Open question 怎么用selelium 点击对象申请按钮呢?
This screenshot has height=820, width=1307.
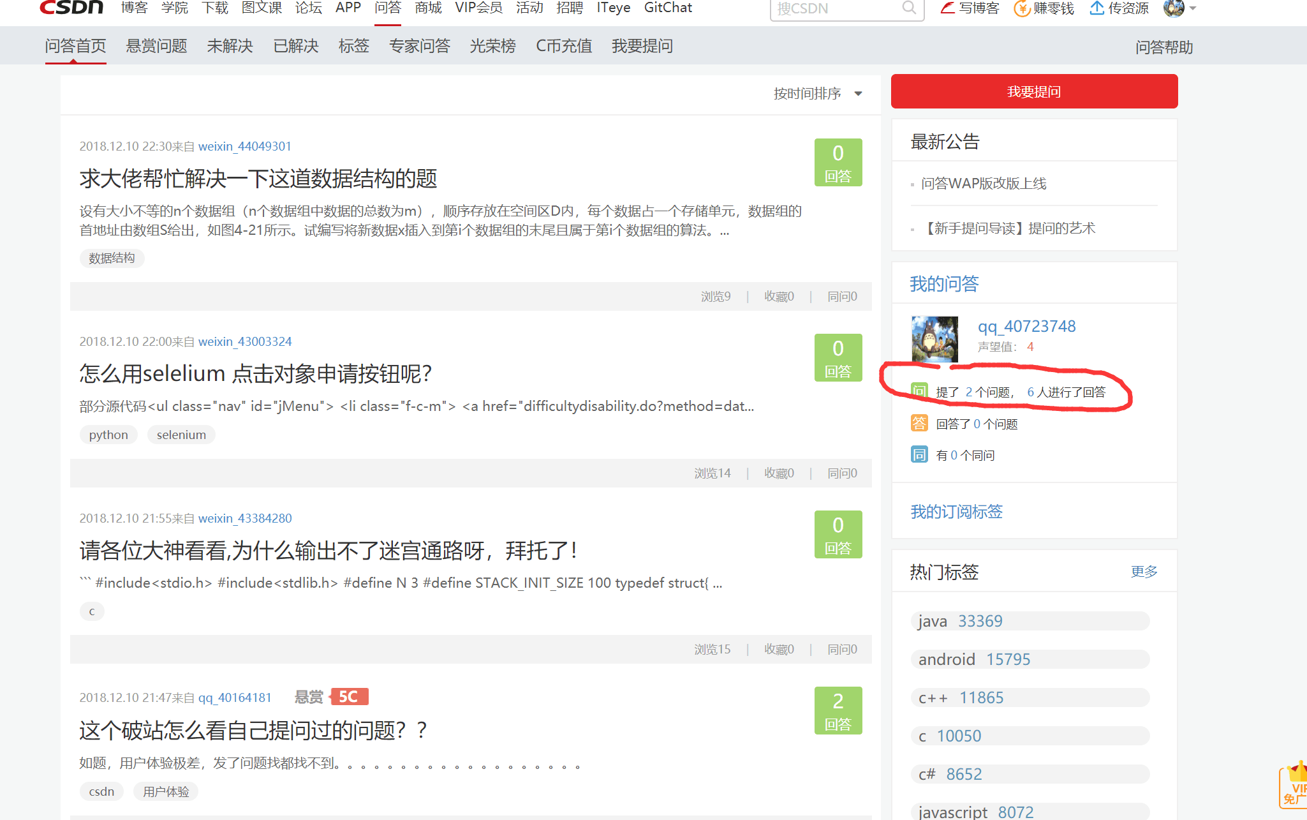click(256, 373)
